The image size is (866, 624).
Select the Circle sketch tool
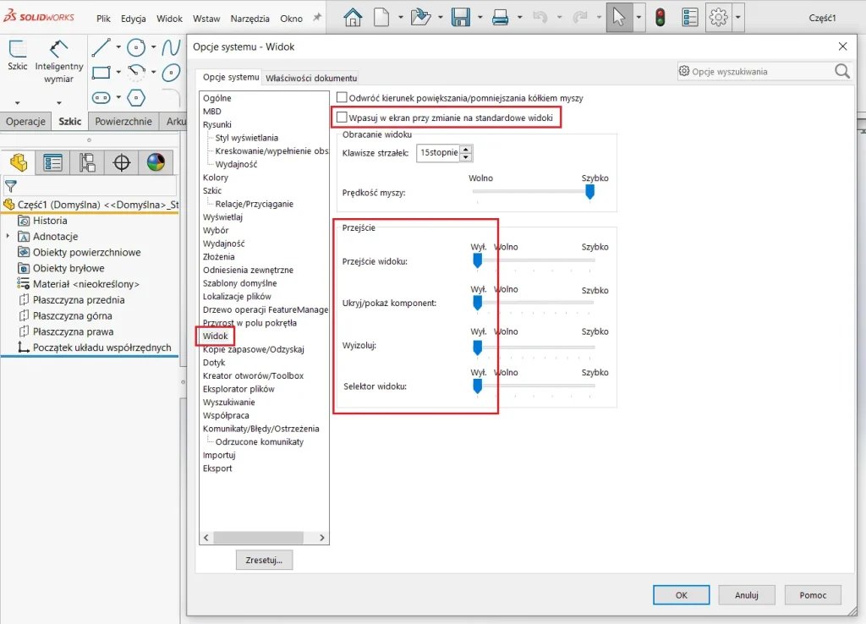(136, 47)
